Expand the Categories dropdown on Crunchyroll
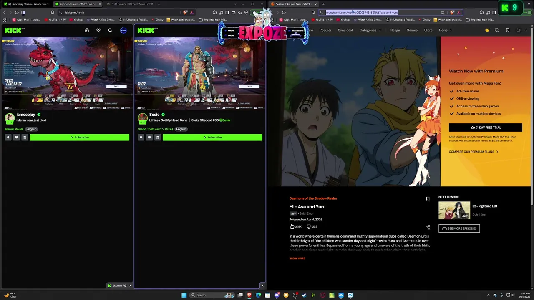Screen dimensions: 534x300 pyautogui.click(x=370, y=30)
